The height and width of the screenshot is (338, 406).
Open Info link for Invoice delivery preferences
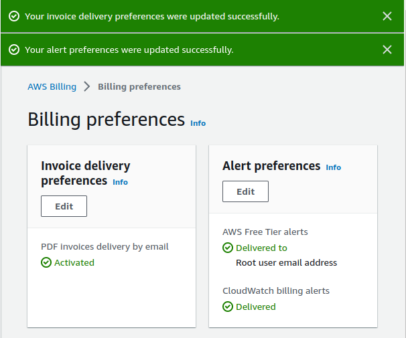(120, 182)
